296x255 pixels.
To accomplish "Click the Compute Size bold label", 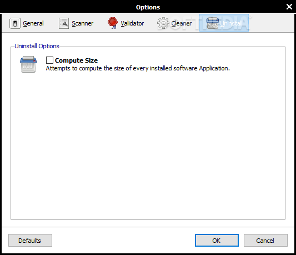I will [x=76, y=60].
